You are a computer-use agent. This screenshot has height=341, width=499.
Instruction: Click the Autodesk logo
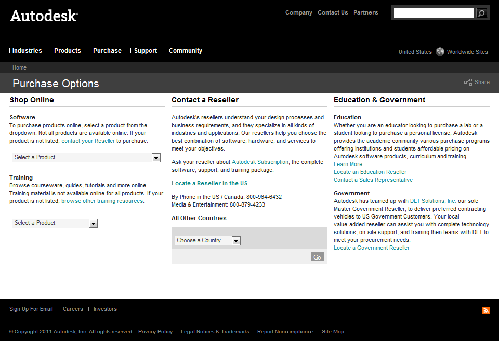pyautogui.click(x=44, y=16)
